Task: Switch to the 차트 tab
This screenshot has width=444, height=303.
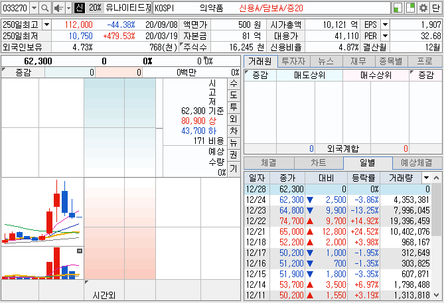Action: (319, 163)
